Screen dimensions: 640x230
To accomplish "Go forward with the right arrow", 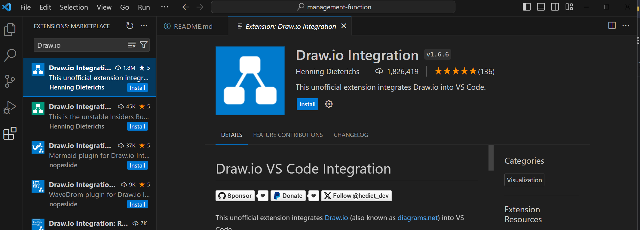I will tap(200, 7).
